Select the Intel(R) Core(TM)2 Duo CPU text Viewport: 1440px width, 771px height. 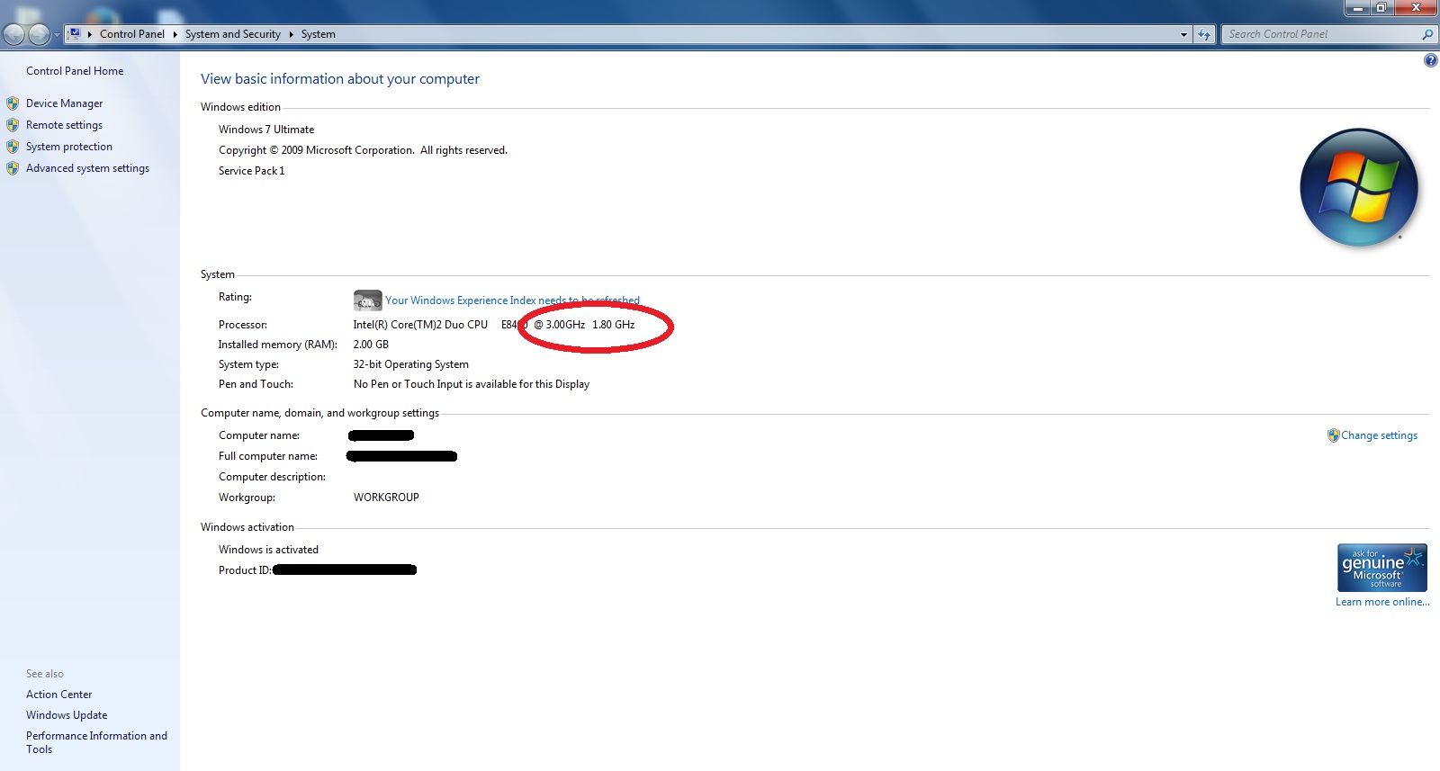pos(420,325)
